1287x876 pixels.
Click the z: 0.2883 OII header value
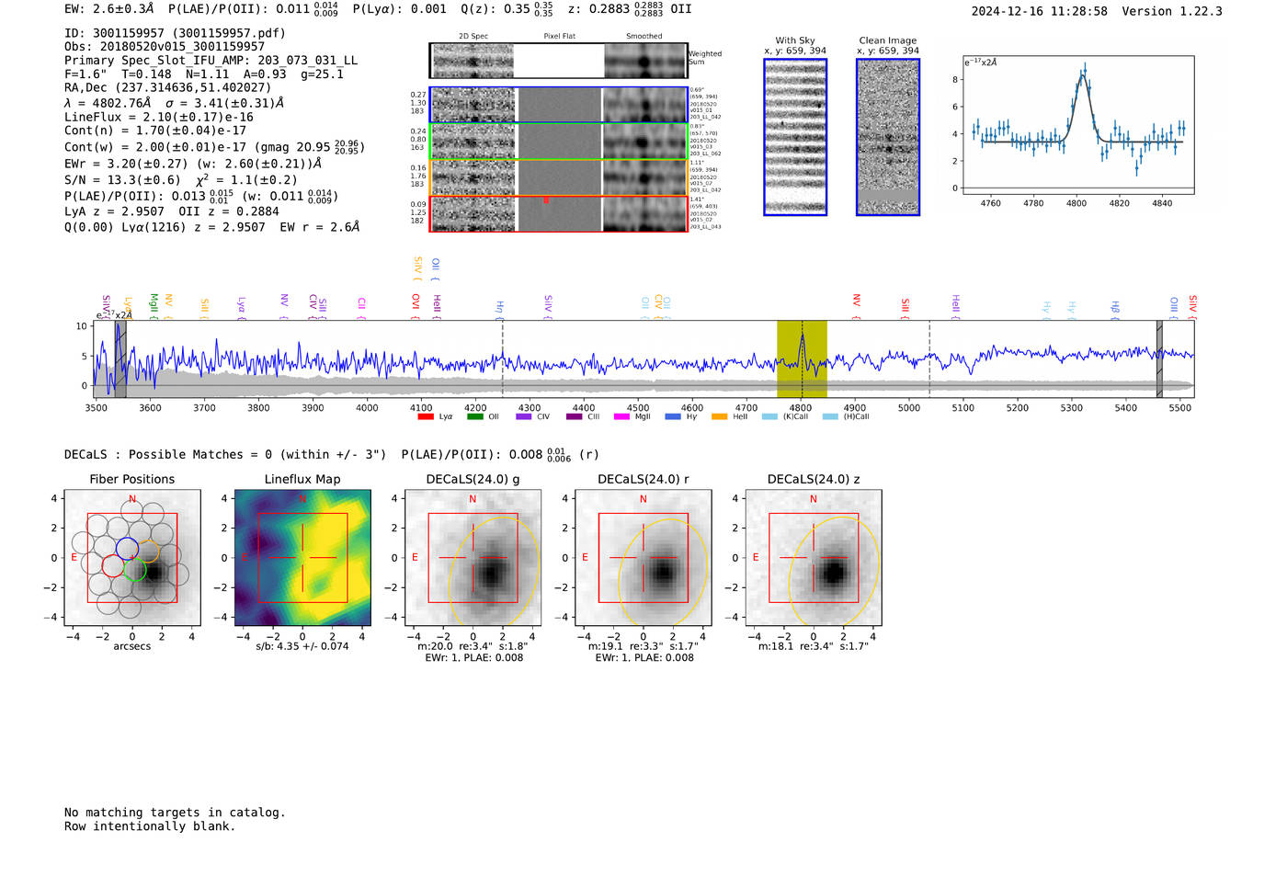(629, 9)
